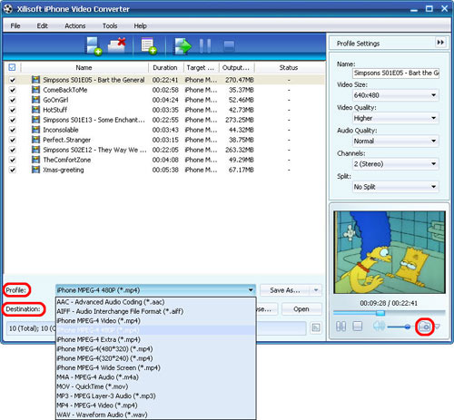Click file icon of ComeBackToMe row

(x=35, y=90)
